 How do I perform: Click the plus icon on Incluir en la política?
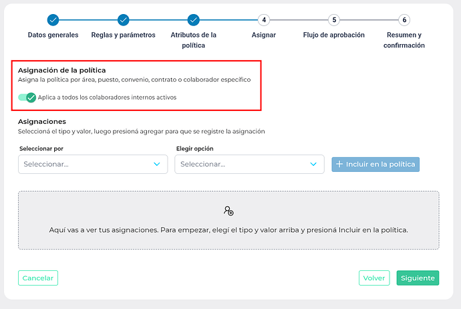(339, 164)
